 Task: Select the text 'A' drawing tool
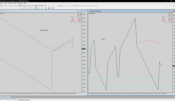click(68, 6)
